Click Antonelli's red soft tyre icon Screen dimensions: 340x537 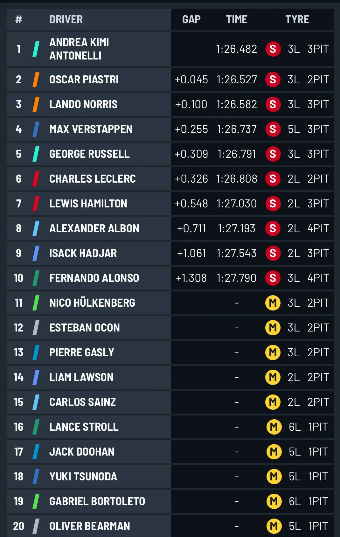point(273,49)
